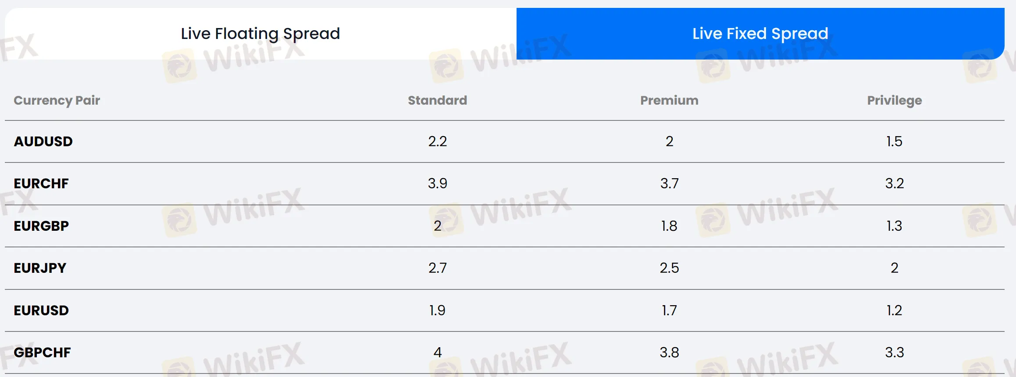This screenshot has width=1016, height=377.
Task: Click the EURGBP Privilege spread value 1.3
Action: click(894, 226)
